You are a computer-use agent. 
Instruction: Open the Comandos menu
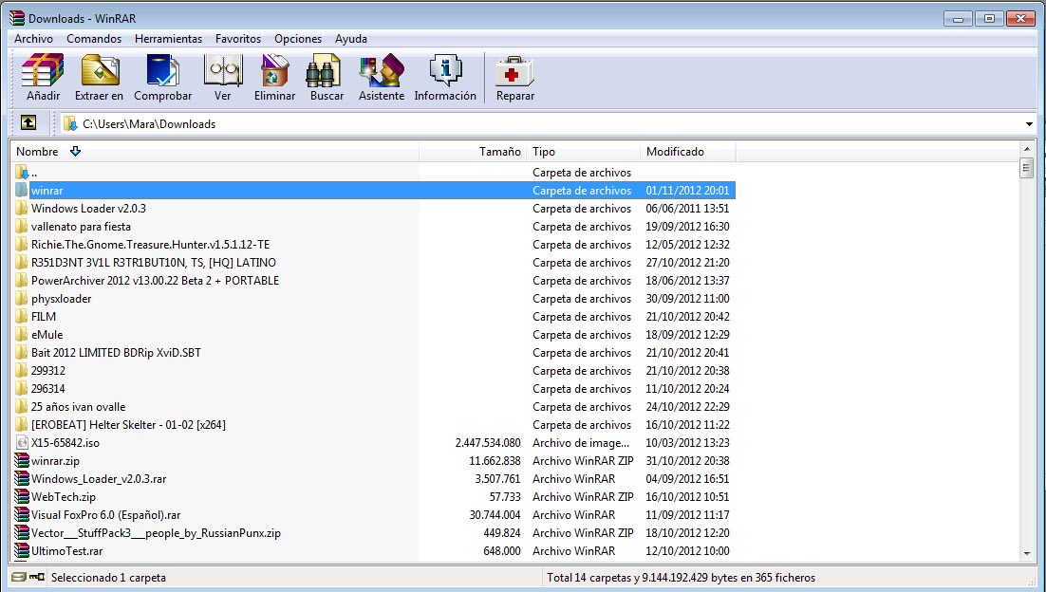point(94,39)
